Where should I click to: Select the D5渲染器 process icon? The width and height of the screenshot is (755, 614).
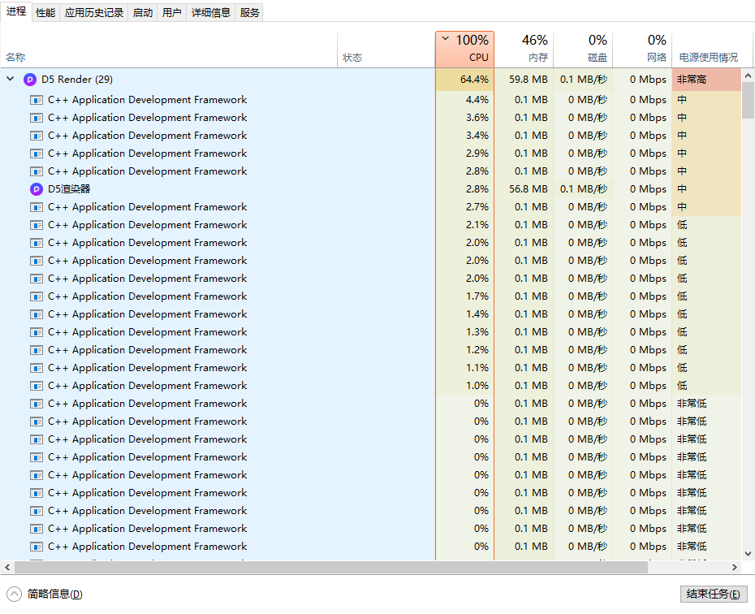tap(36, 189)
